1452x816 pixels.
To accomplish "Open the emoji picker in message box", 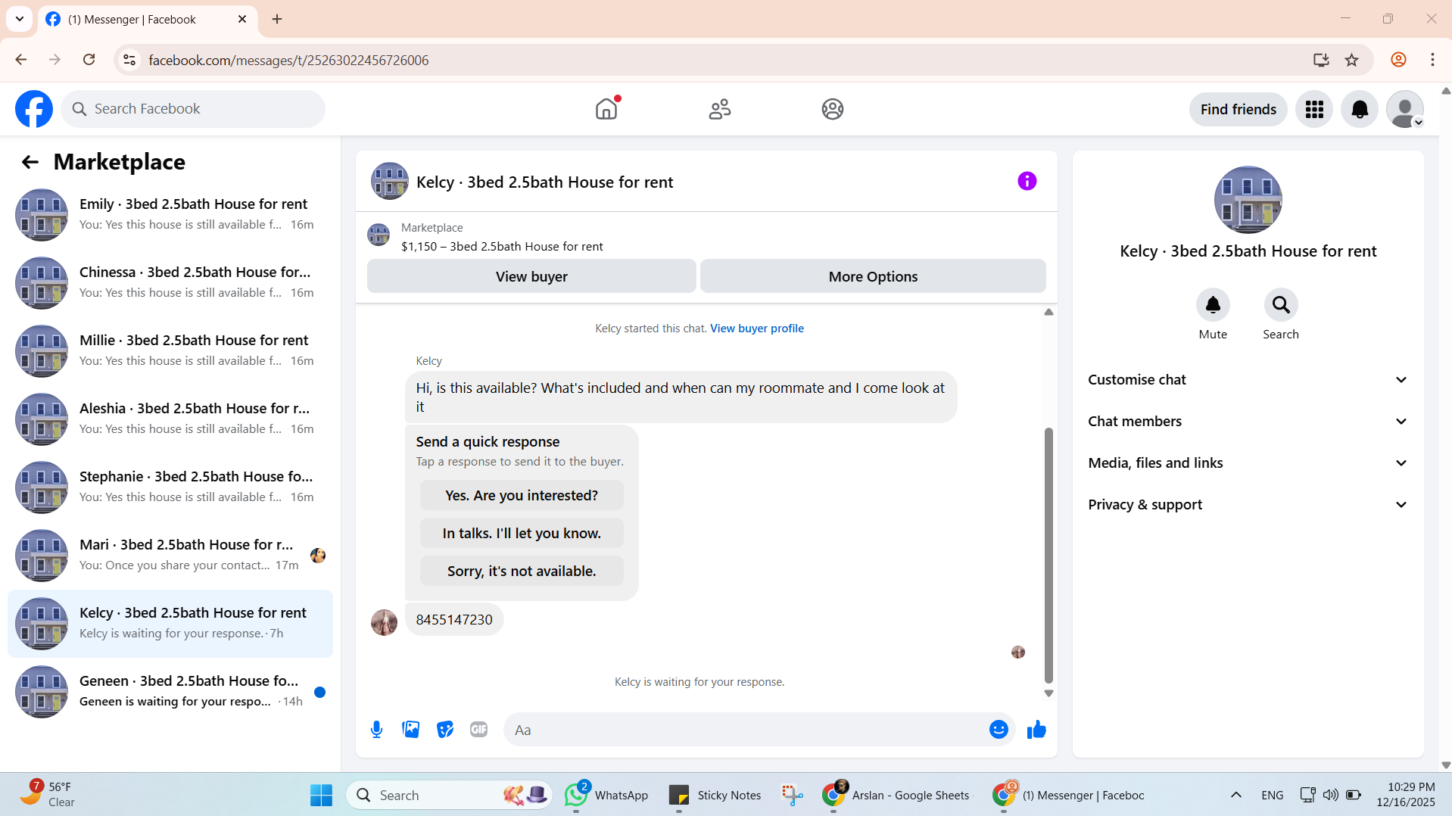I will pyautogui.click(x=999, y=730).
